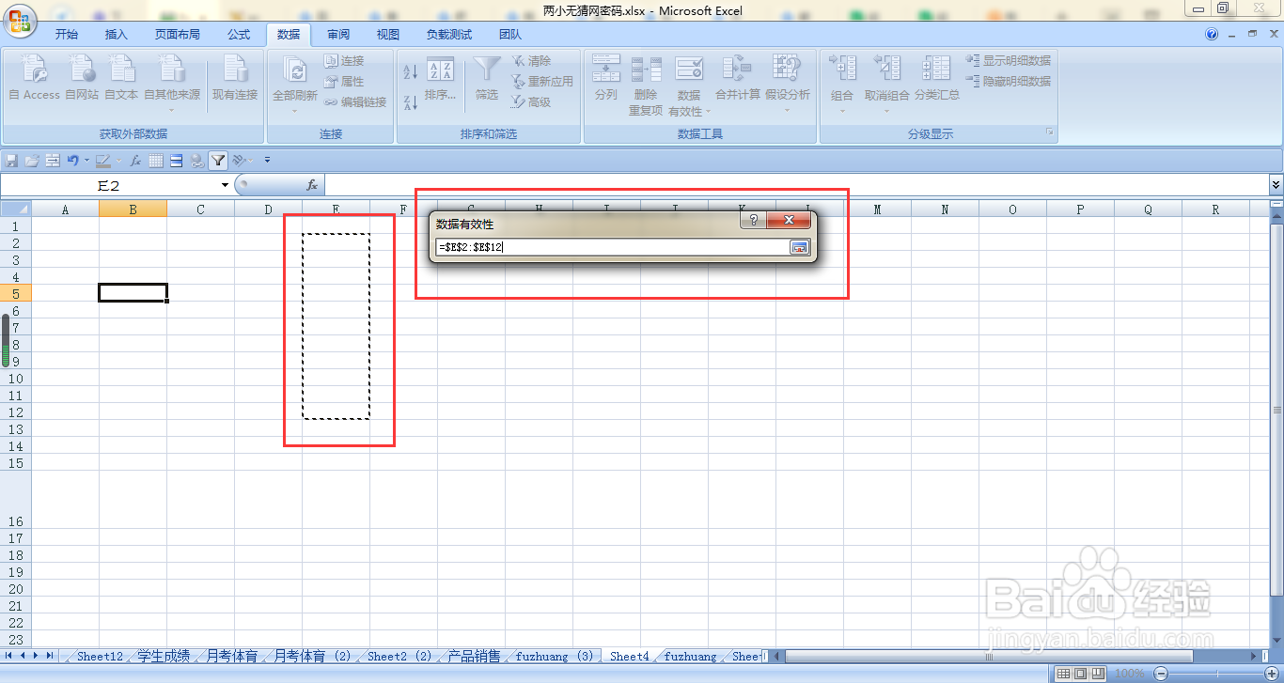Customize Quick Access Toolbar dropdown arrow
Image resolution: width=1284 pixels, height=683 pixels.
[268, 161]
